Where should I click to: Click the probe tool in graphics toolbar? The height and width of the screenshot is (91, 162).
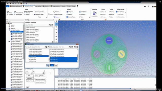point(56,33)
